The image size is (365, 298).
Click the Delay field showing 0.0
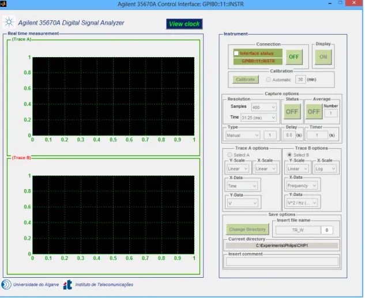click(289, 135)
